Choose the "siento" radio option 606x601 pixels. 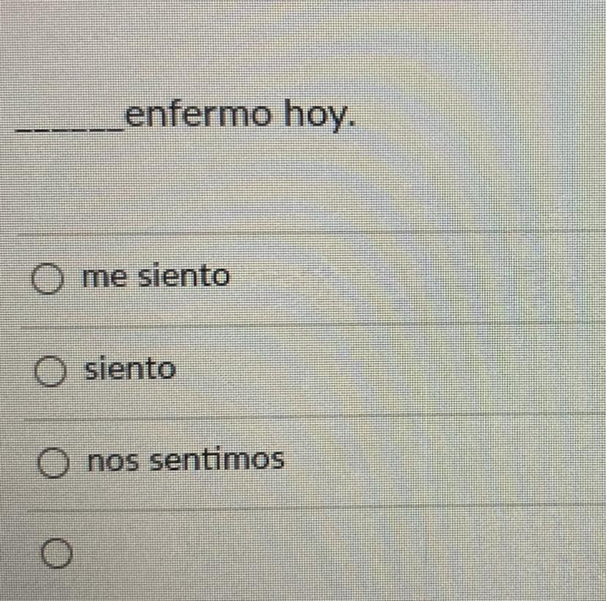click(x=50, y=371)
